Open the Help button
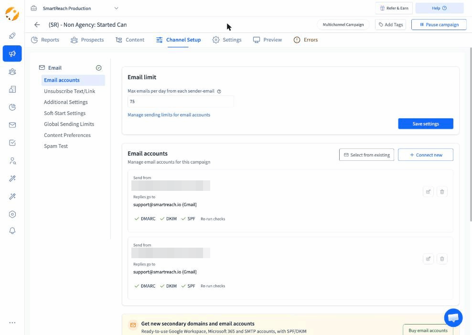The height and width of the screenshot is (335, 472). 439,8
